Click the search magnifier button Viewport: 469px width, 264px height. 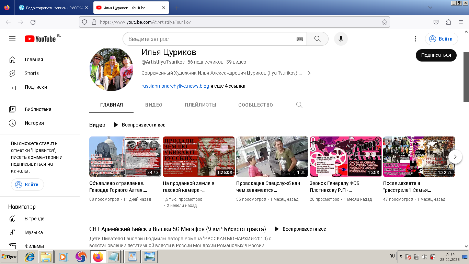[317, 39]
